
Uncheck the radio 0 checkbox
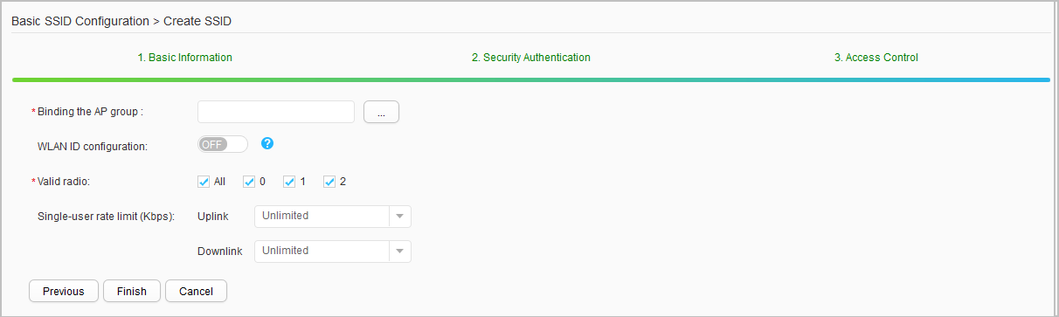248,182
